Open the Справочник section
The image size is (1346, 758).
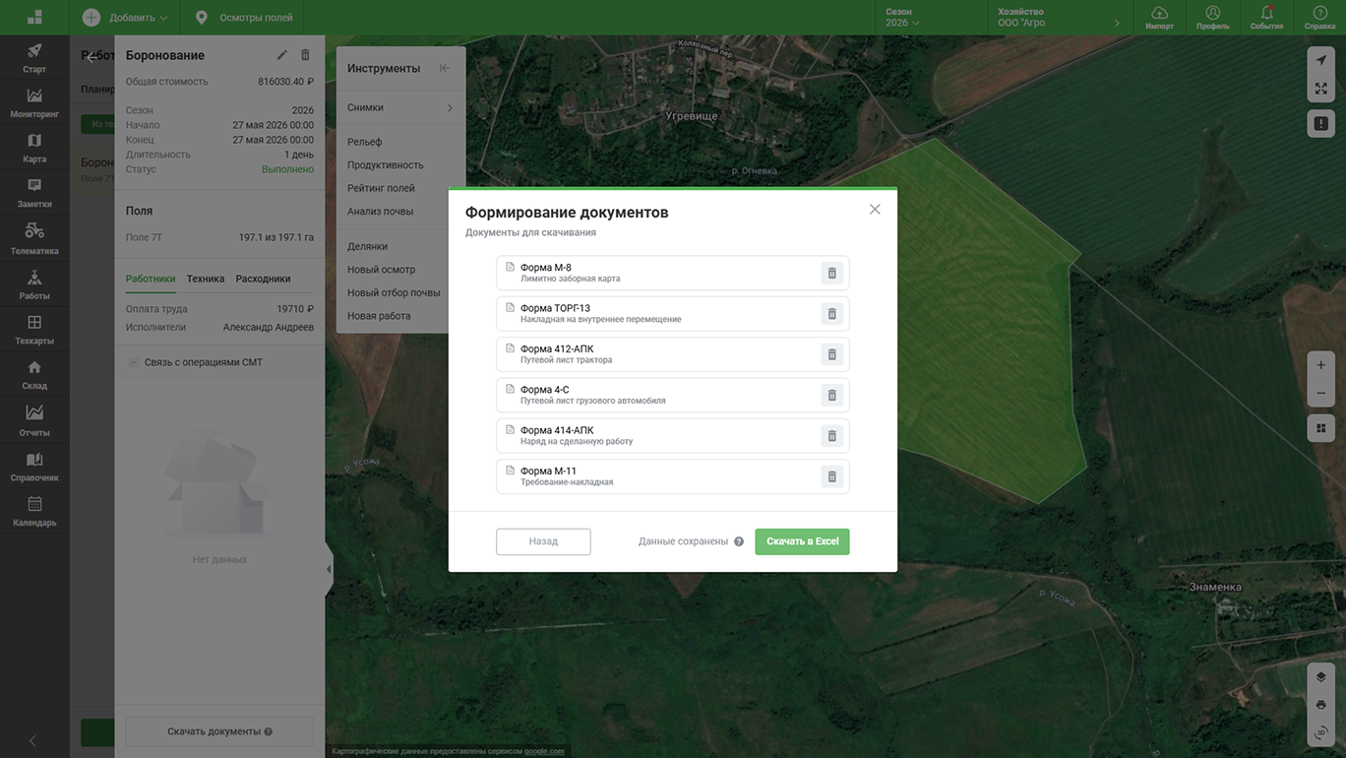pyautogui.click(x=34, y=466)
